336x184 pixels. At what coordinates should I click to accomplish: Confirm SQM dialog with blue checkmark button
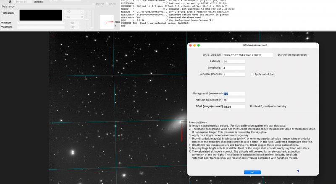[x=252, y=172]
